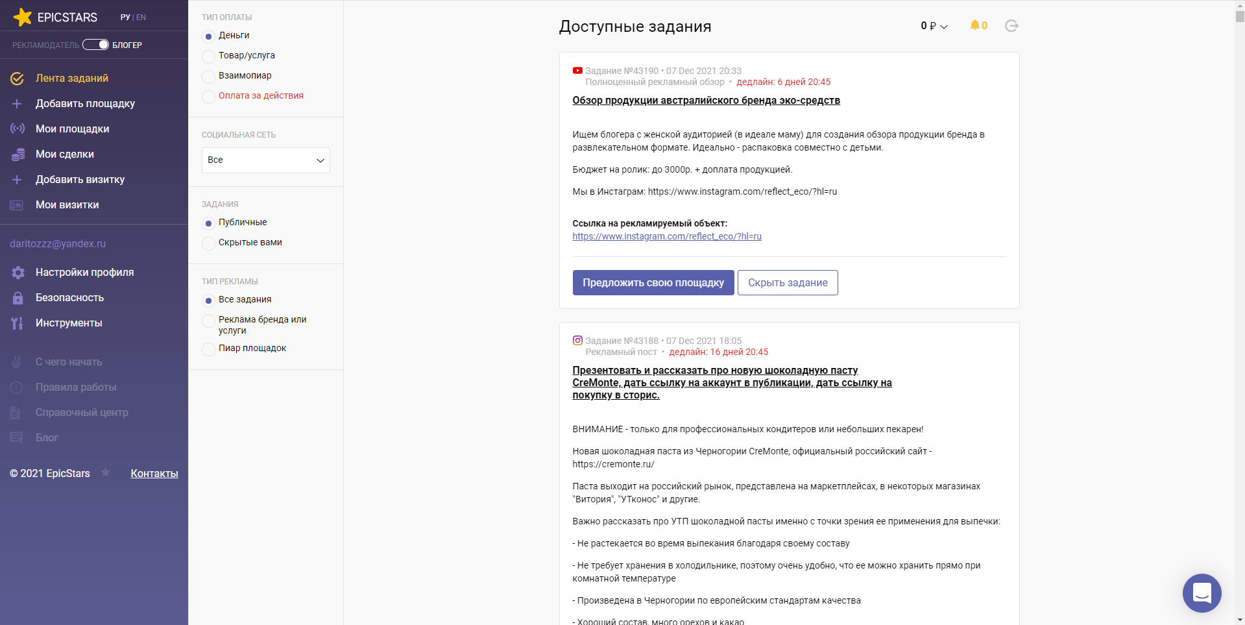Click plus icon beside Добавить визитку

point(18,180)
